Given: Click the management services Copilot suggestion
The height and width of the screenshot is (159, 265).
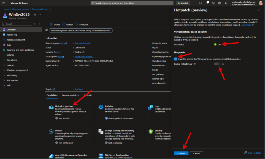Looking at the screenshot, I should (x=81, y=30).
